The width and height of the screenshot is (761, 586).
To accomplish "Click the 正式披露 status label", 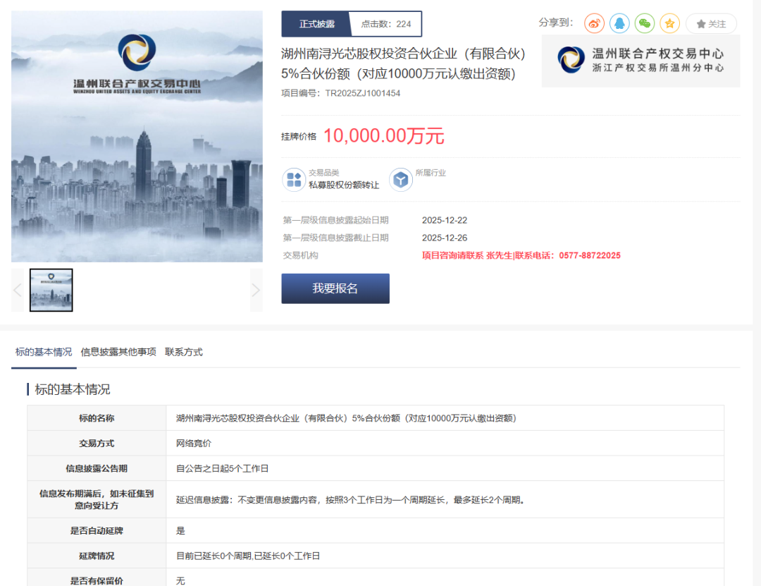I will tap(316, 24).
